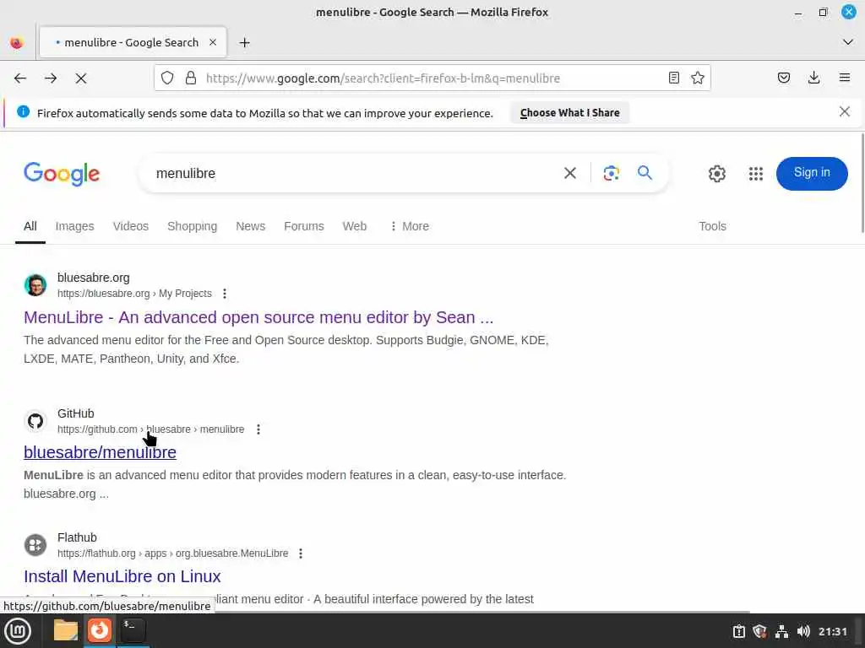
Task: Open Install MenuLibre on Linux link
Action: pyautogui.click(x=122, y=576)
